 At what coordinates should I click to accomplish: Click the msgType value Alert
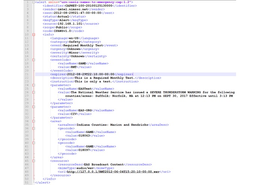point(64,20)
